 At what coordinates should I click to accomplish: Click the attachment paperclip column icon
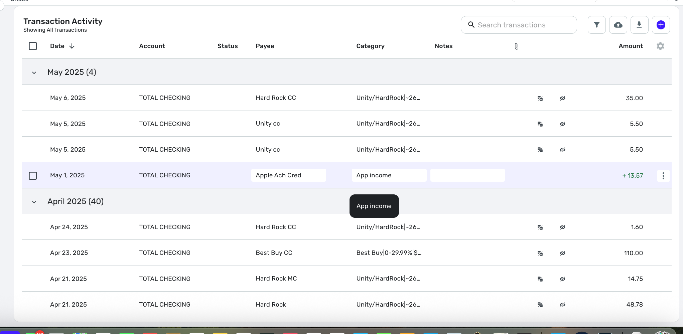tap(516, 46)
